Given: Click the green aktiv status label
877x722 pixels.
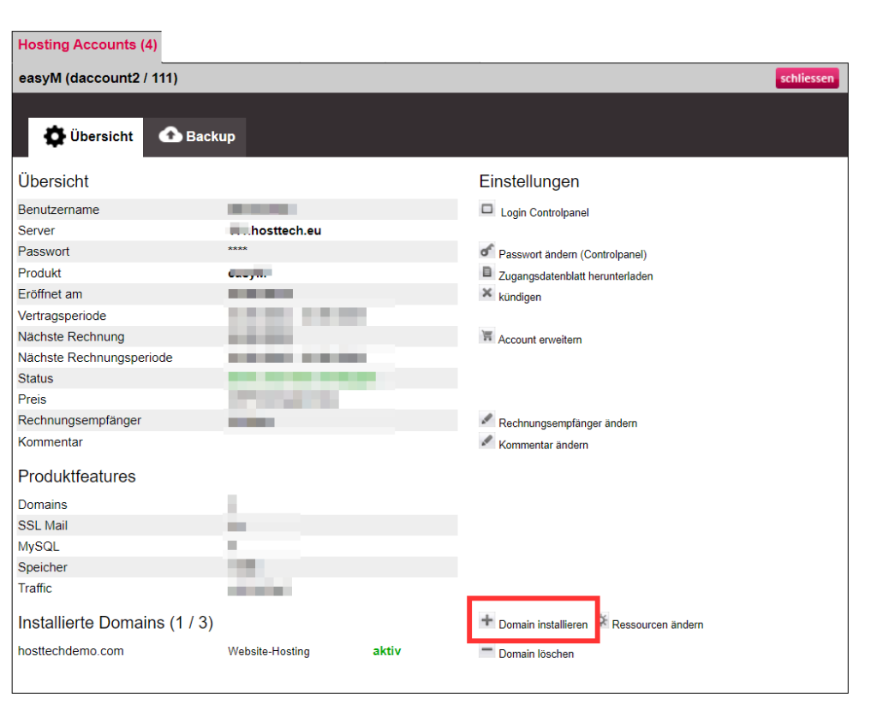Looking at the screenshot, I should [x=386, y=651].
